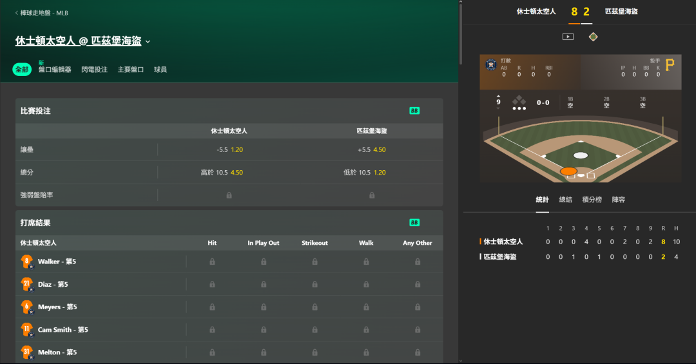The image size is (696, 364).
Task: Go back to 棒球走地盤 - MLB
Action: (x=42, y=13)
